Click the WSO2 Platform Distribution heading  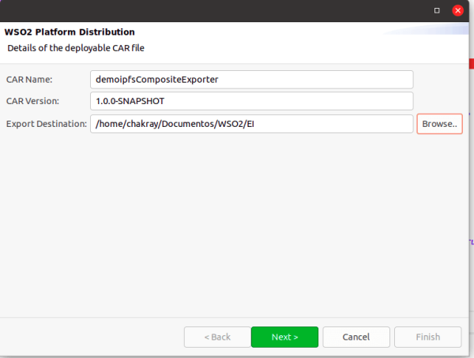coord(70,32)
